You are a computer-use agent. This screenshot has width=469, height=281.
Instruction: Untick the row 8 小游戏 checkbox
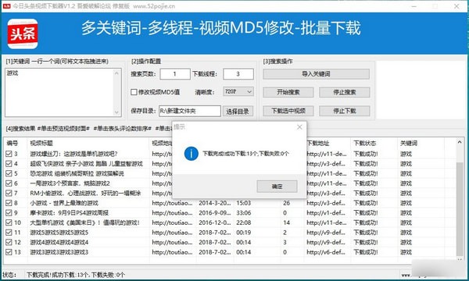point(9,203)
